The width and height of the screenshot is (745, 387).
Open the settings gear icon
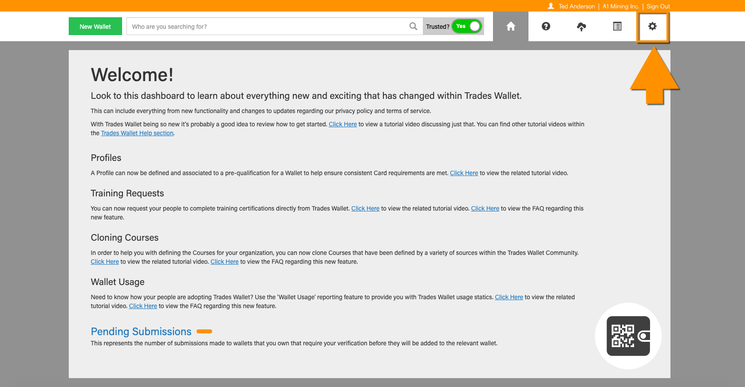tap(652, 27)
